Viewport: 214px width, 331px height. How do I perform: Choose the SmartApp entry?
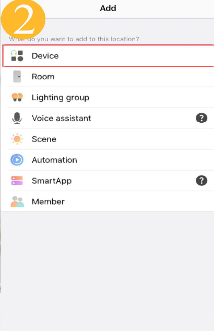[111, 181]
